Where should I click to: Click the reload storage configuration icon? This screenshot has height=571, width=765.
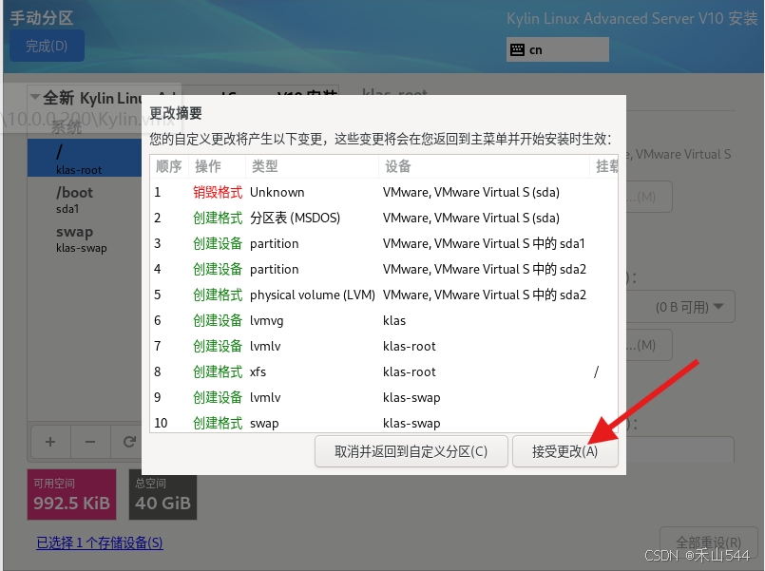click(128, 442)
